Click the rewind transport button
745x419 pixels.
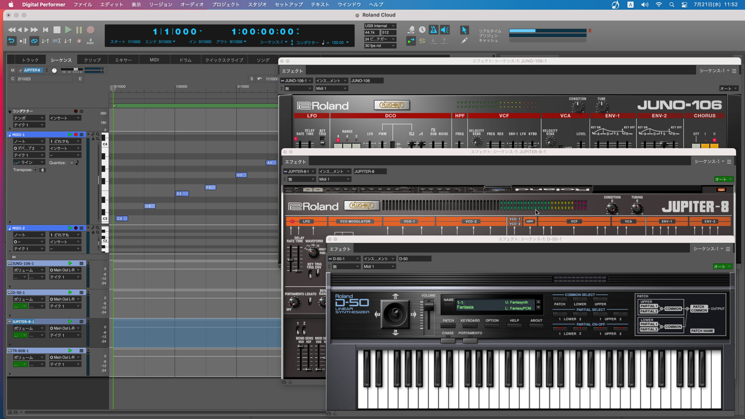tap(12, 30)
